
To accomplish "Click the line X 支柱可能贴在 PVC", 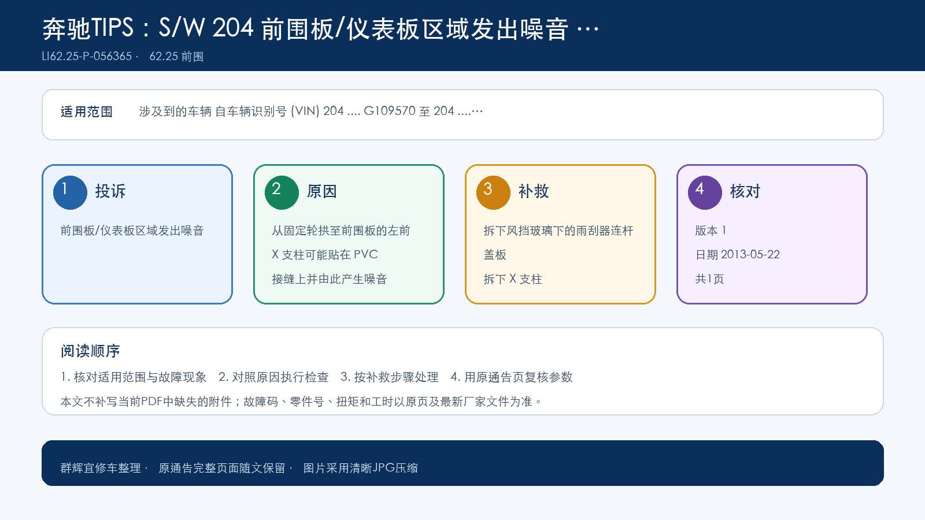I will [x=325, y=255].
